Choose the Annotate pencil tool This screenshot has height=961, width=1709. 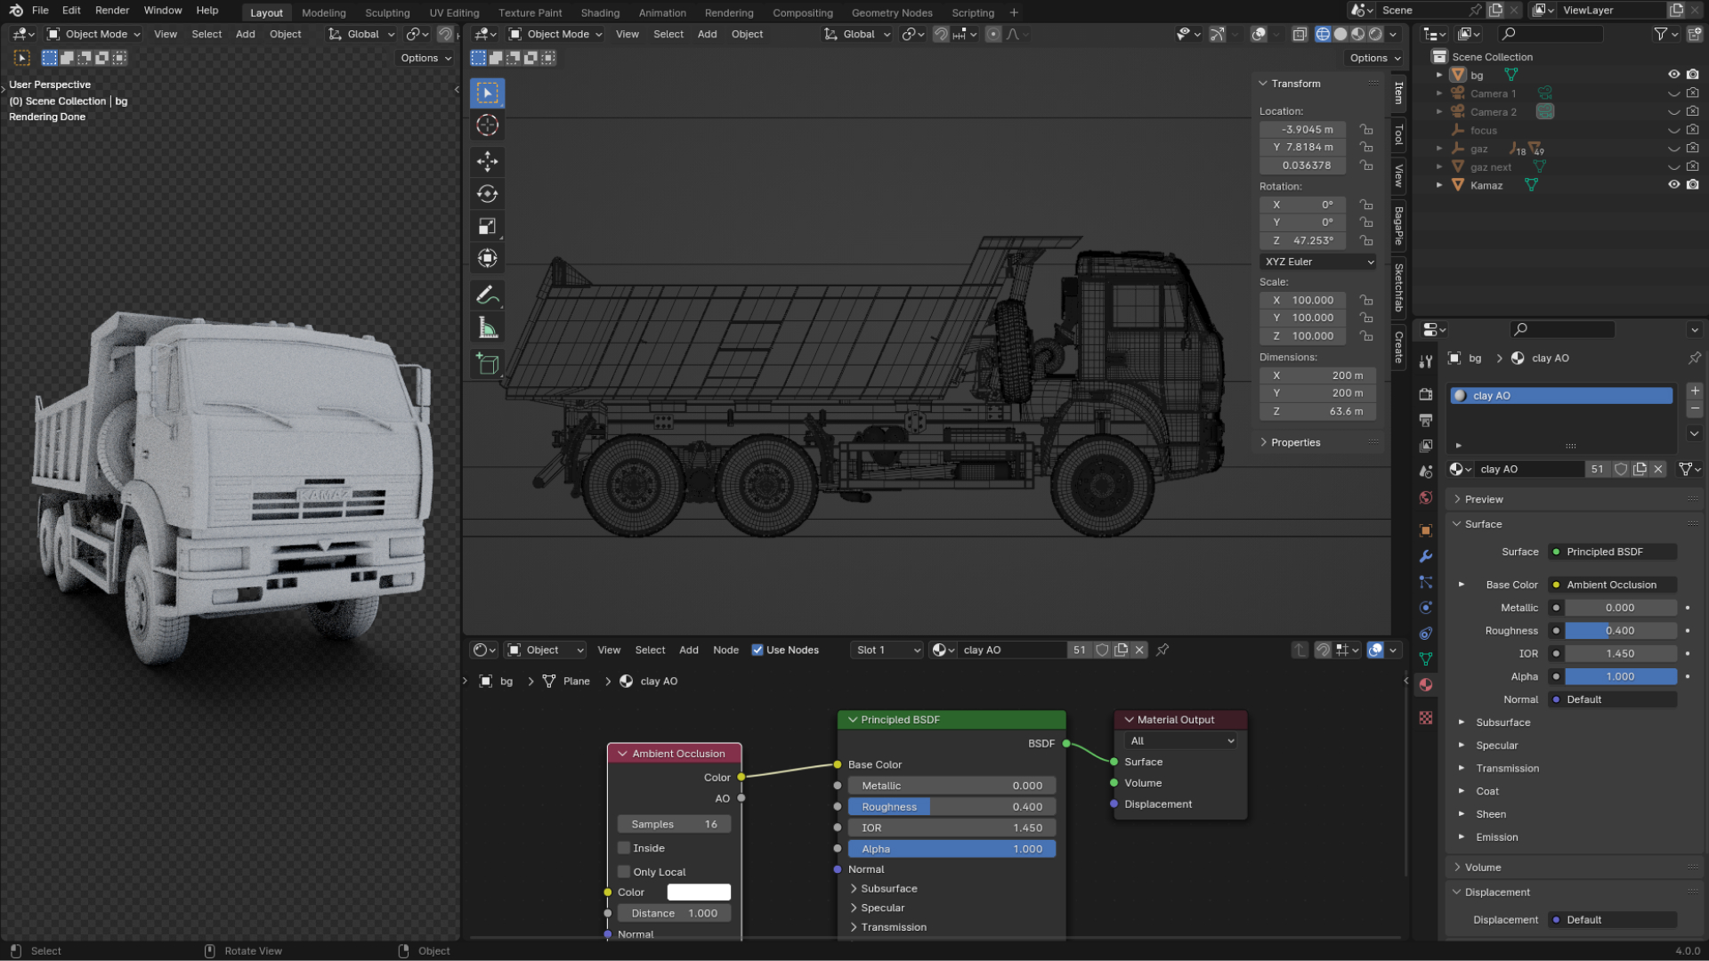(487, 295)
